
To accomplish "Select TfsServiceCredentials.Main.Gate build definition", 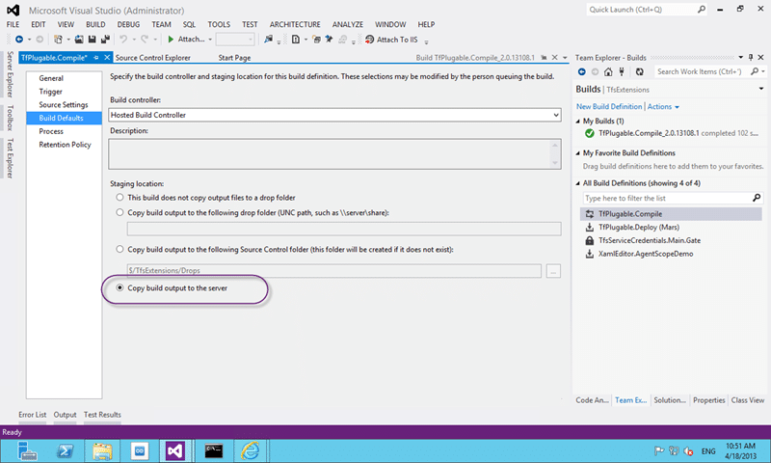I will [650, 240].
